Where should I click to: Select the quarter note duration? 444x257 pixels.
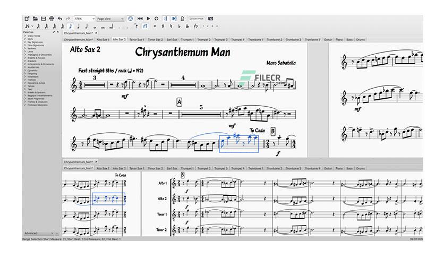(x=79, y=27)
